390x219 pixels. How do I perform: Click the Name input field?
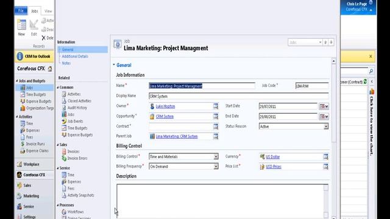coord(202,86)
